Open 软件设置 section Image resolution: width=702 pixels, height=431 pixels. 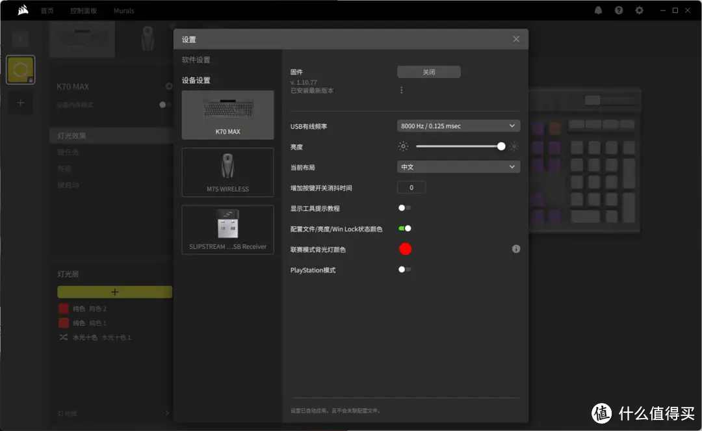pyautogui.click(x=196, y=60)
